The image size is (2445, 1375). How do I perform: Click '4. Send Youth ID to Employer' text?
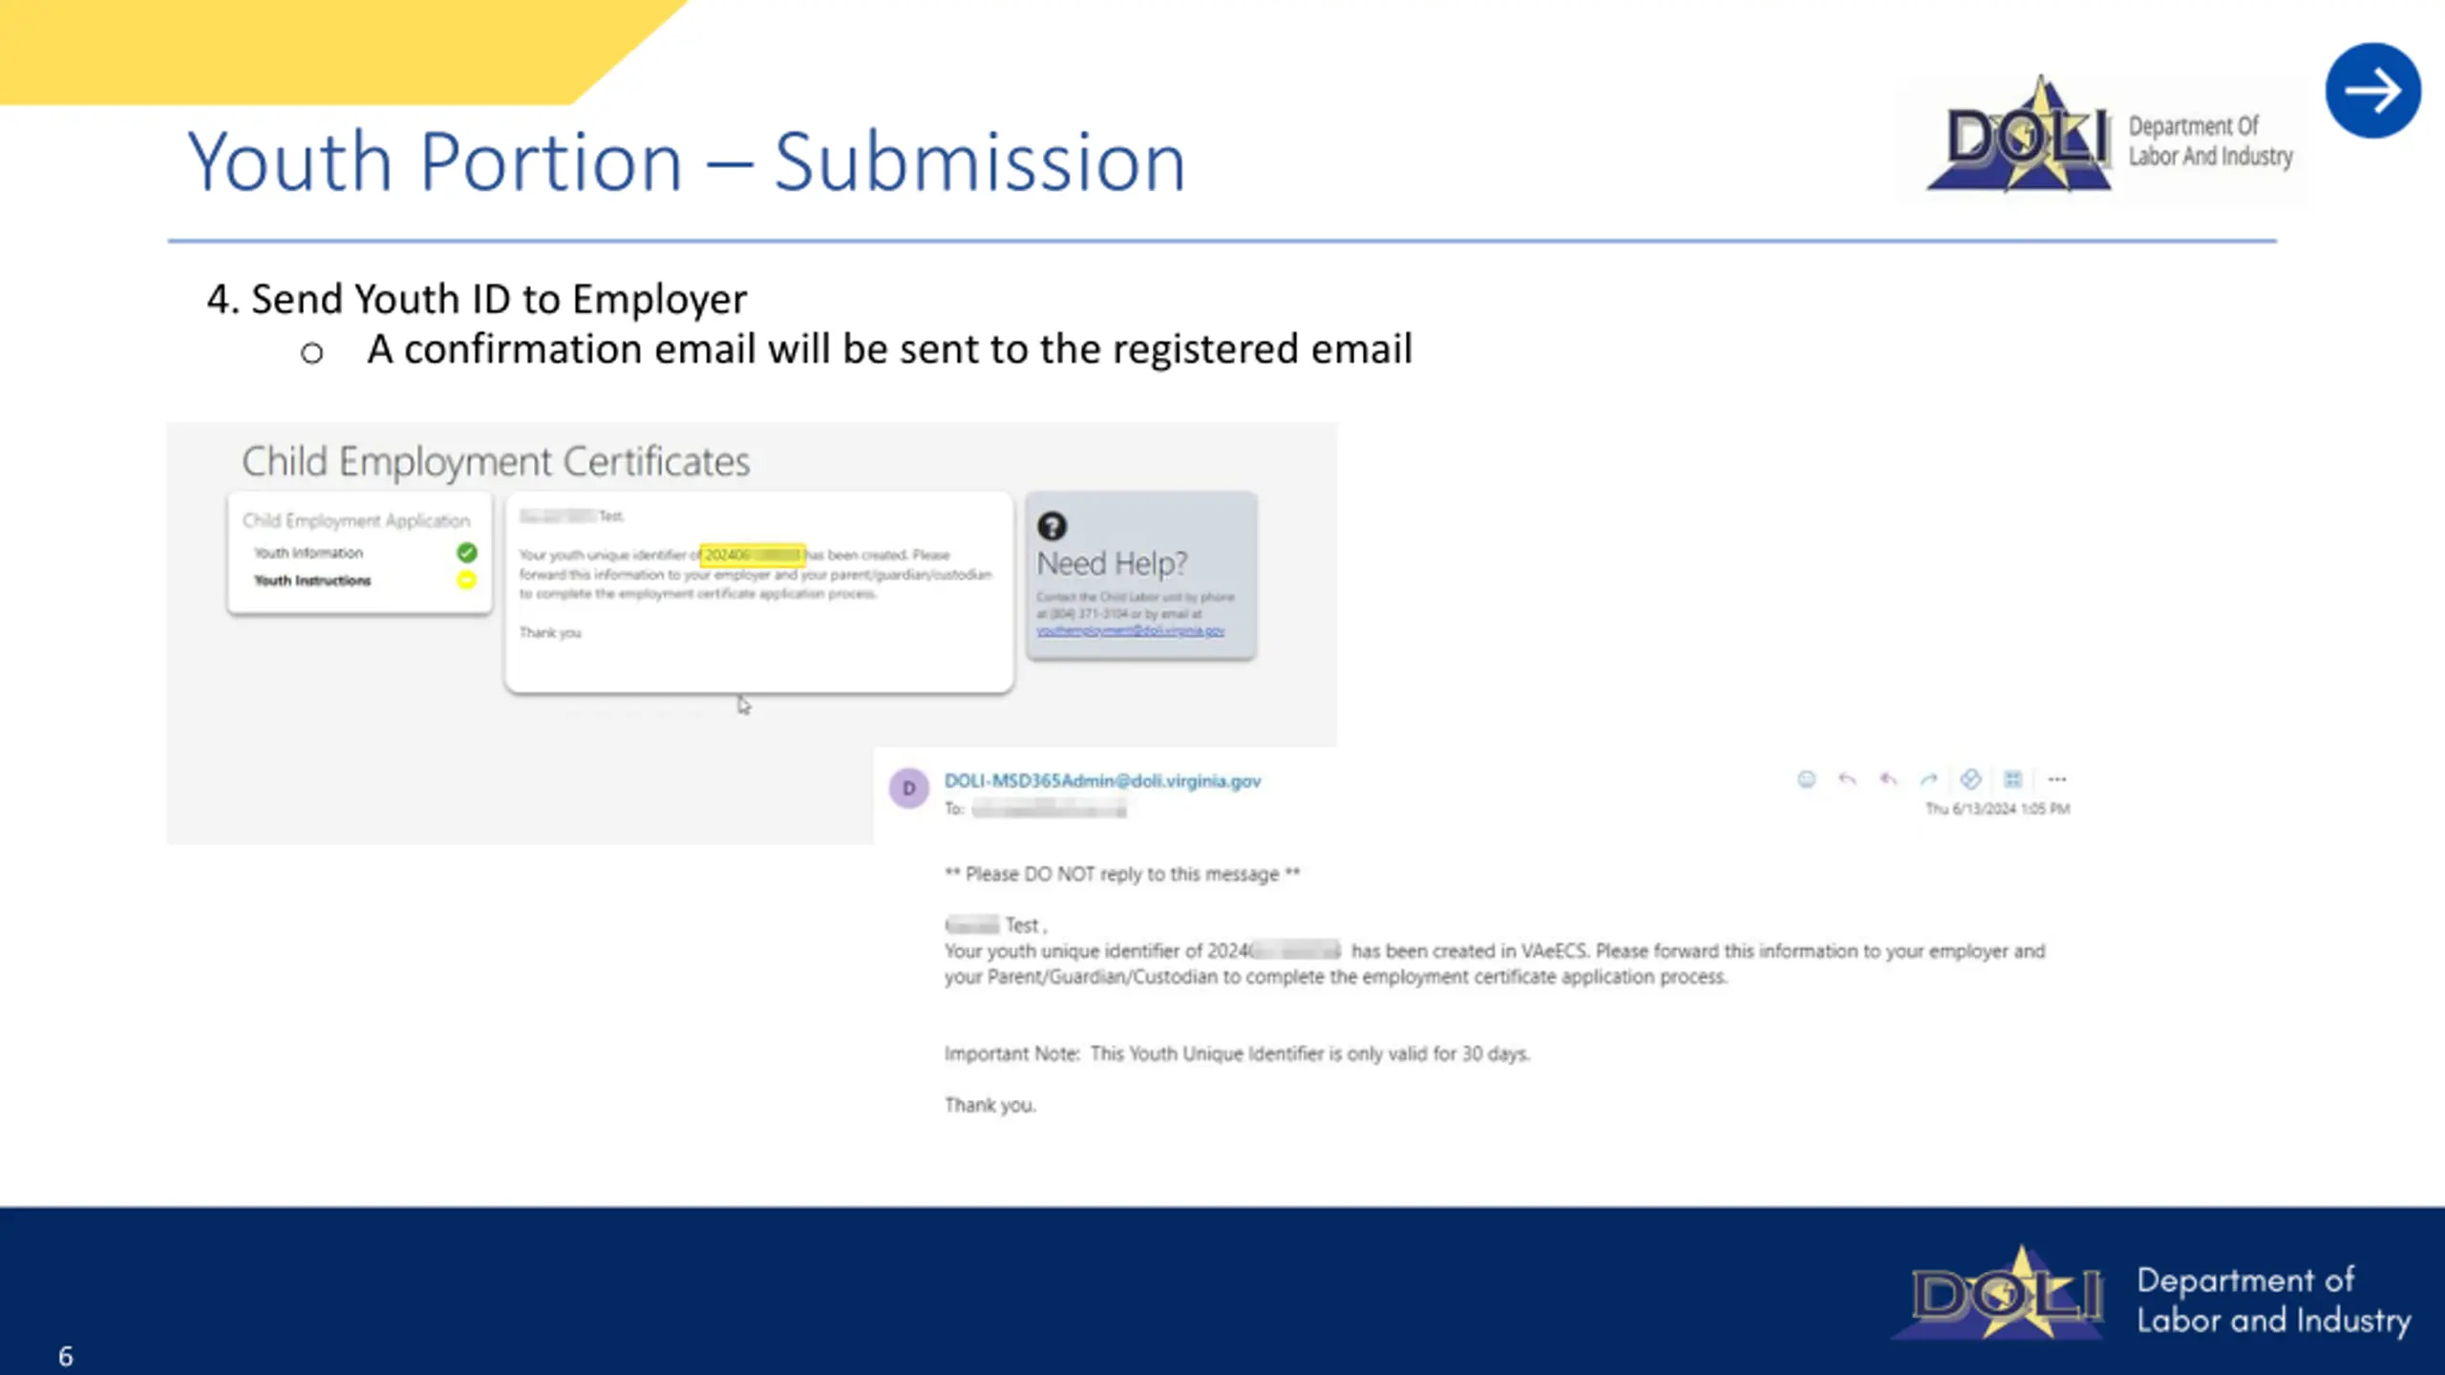pyautogui.click(x=477, y=299)
